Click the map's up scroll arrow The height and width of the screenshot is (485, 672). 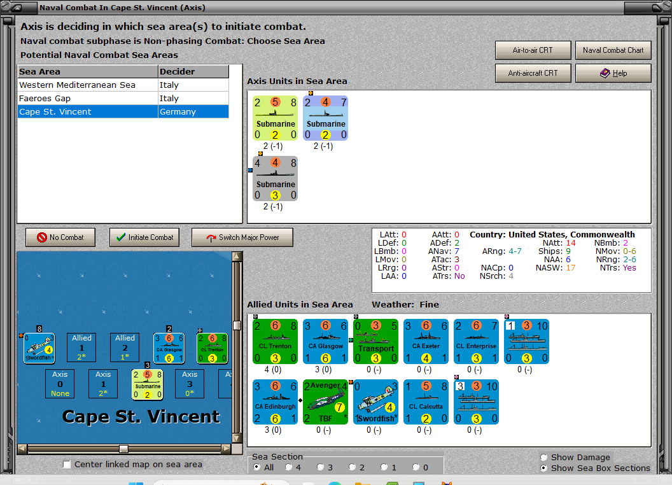pyautogui.click(x=237, y=257)
